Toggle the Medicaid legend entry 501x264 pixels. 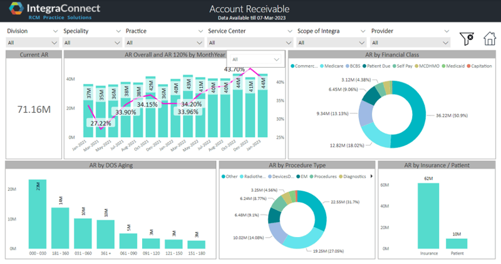click(453, 66)
